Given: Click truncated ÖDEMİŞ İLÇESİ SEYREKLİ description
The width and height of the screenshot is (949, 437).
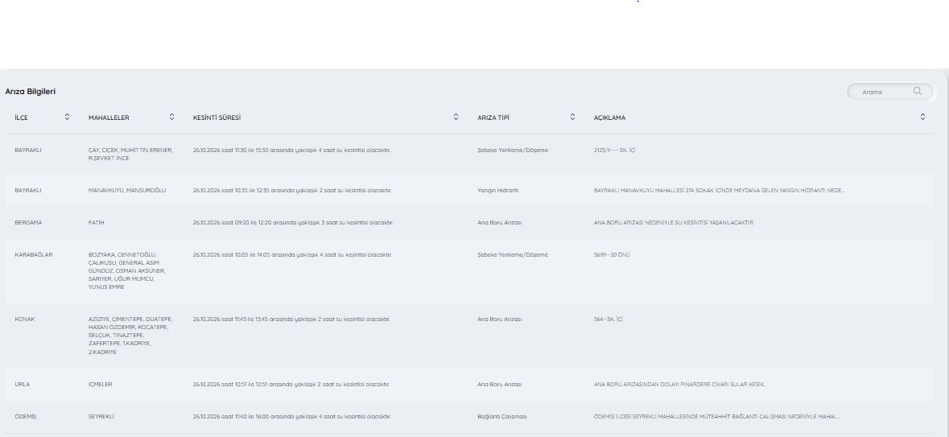Looking at the screenshot, I should point(716,416).
